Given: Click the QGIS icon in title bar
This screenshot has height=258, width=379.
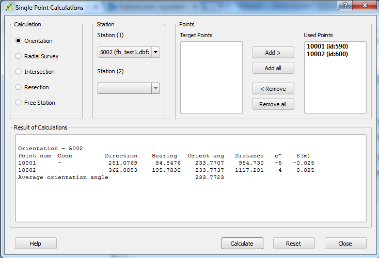Looking at the screenshot, I should tap(7, 7).
